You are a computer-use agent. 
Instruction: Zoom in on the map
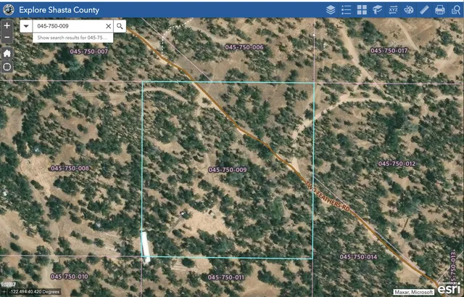[7, 24]
